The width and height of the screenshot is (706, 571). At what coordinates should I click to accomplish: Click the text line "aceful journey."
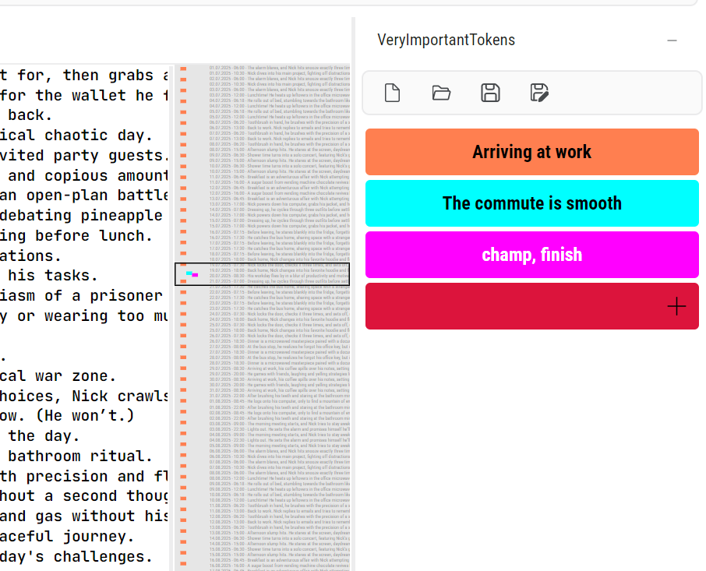point(70,536)
